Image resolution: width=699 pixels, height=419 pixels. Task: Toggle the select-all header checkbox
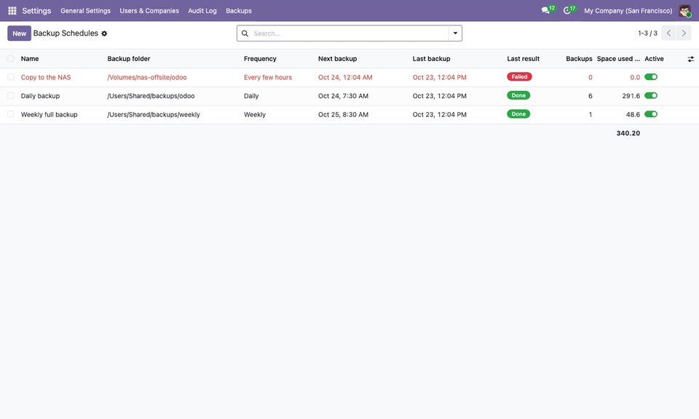coord(11,59)
